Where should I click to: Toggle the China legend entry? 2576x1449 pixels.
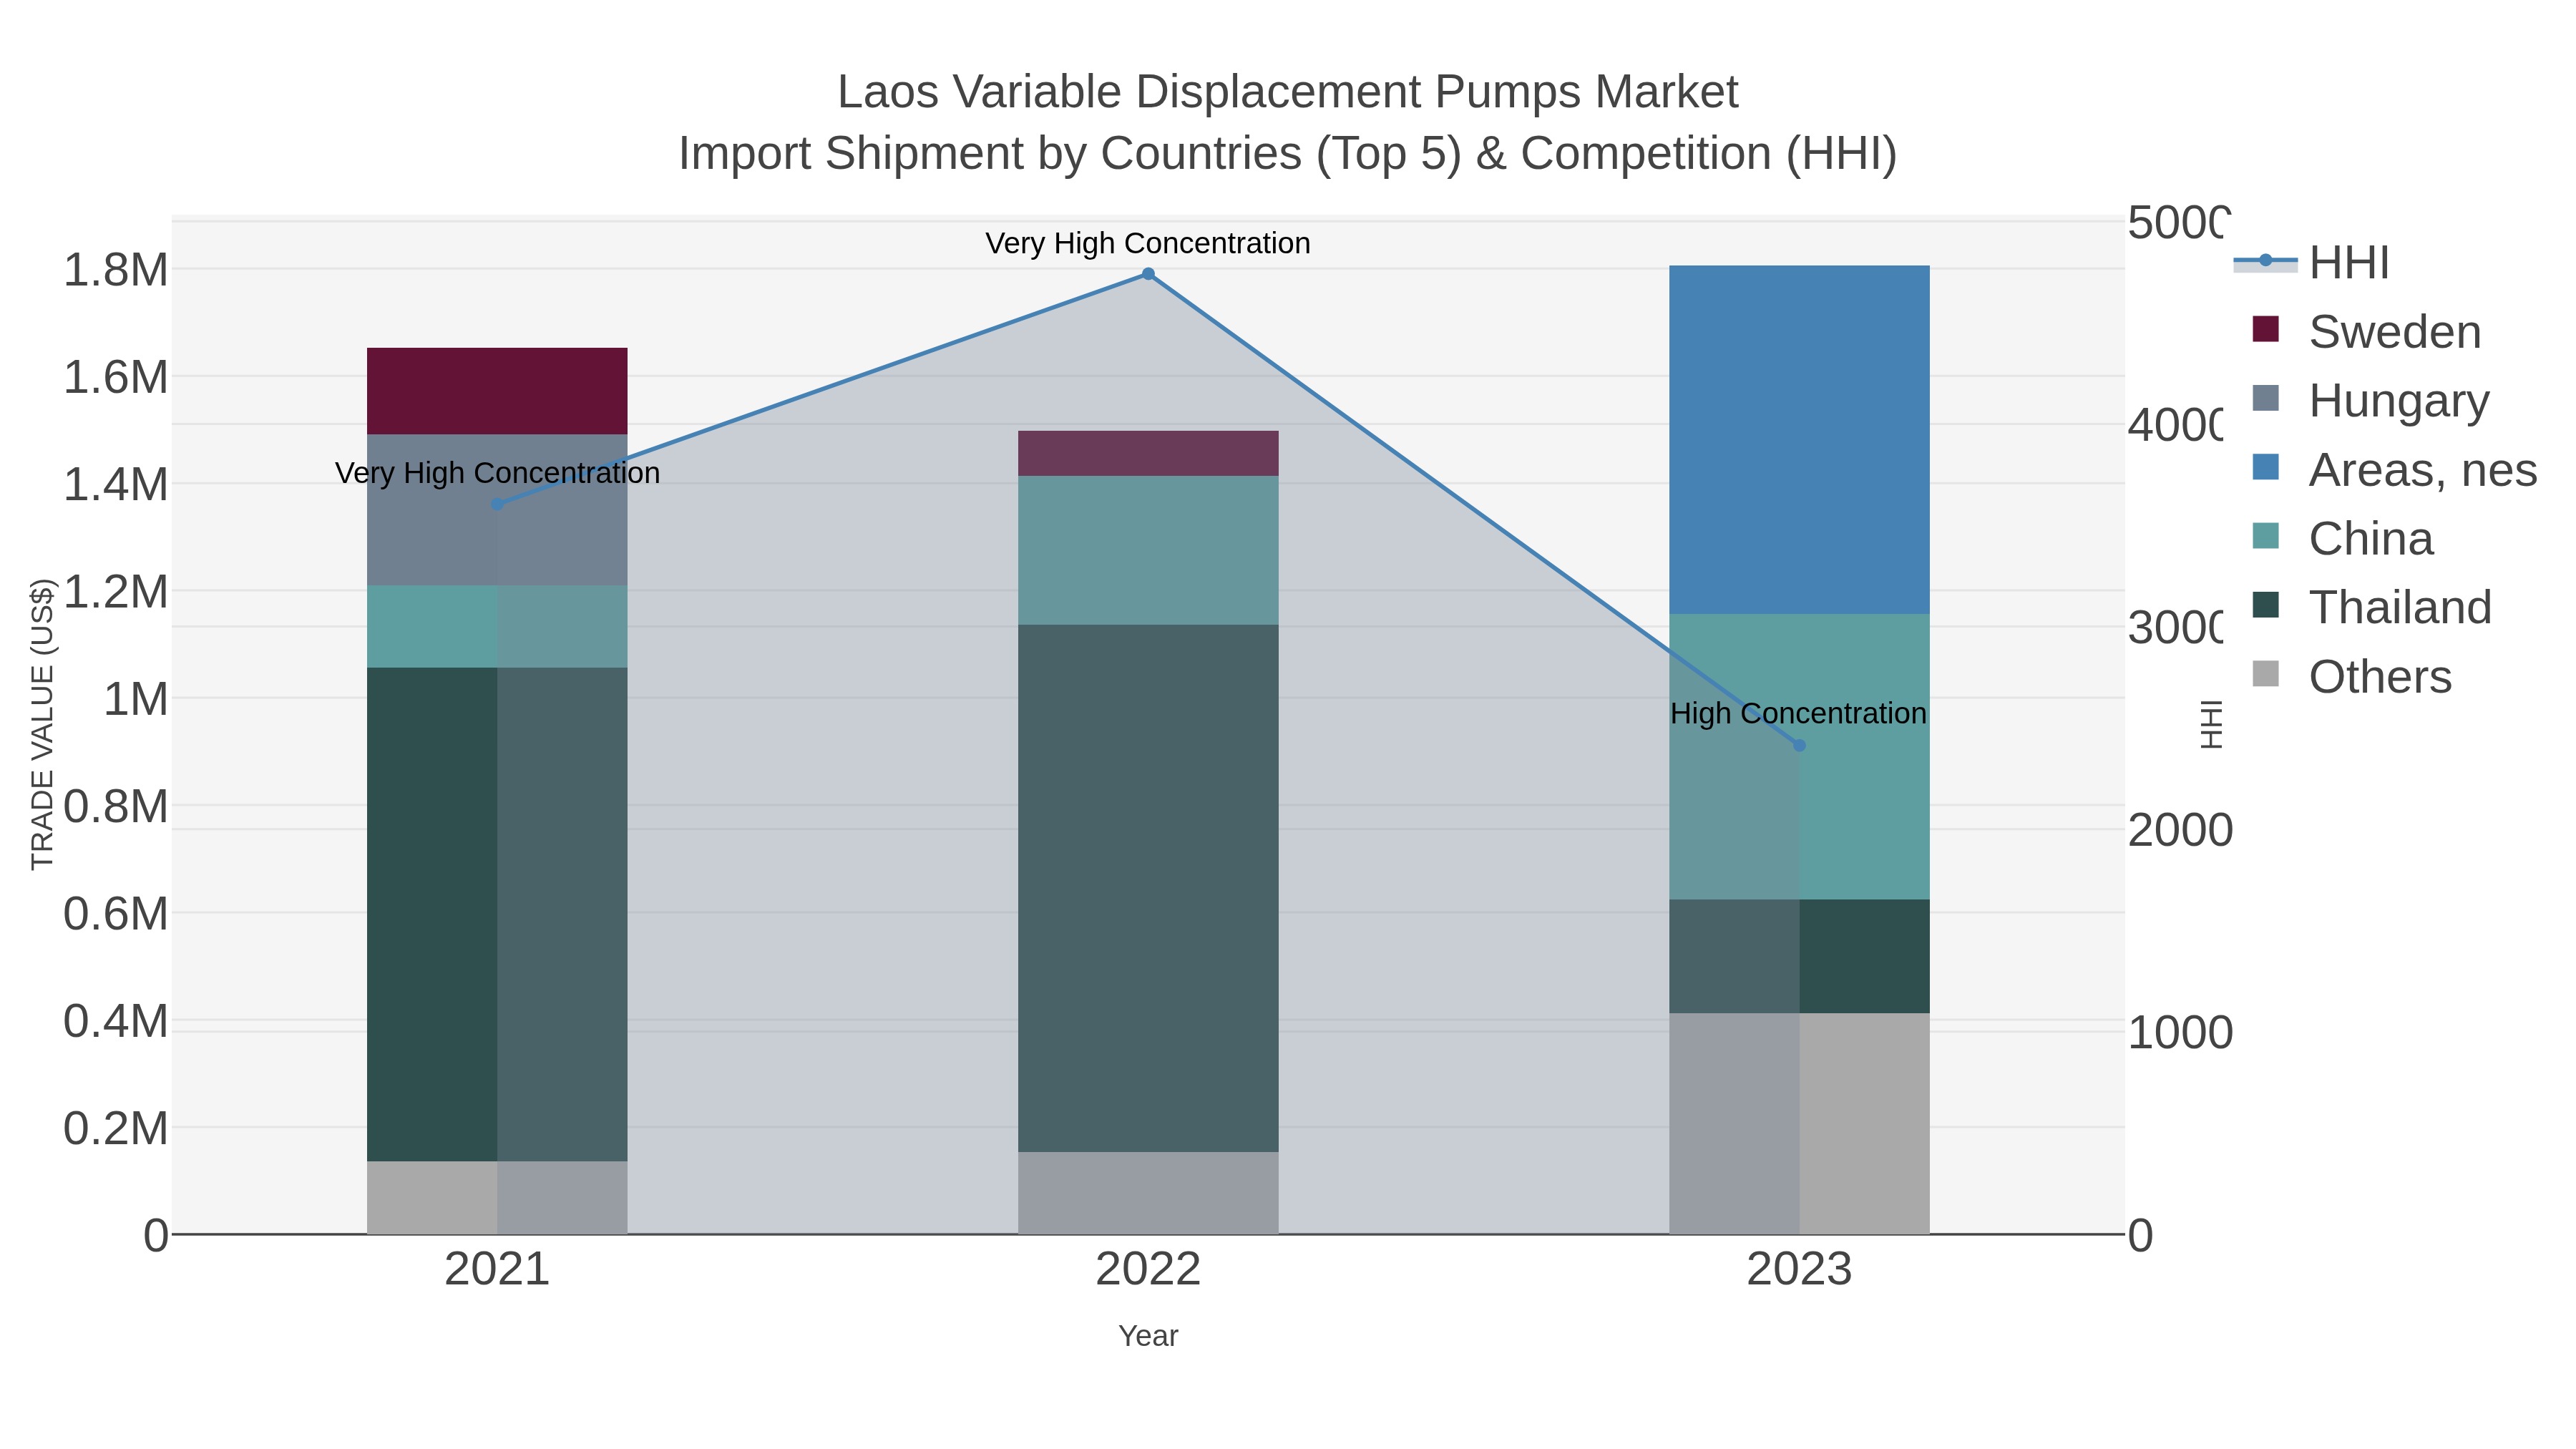tap(2342, 538)
